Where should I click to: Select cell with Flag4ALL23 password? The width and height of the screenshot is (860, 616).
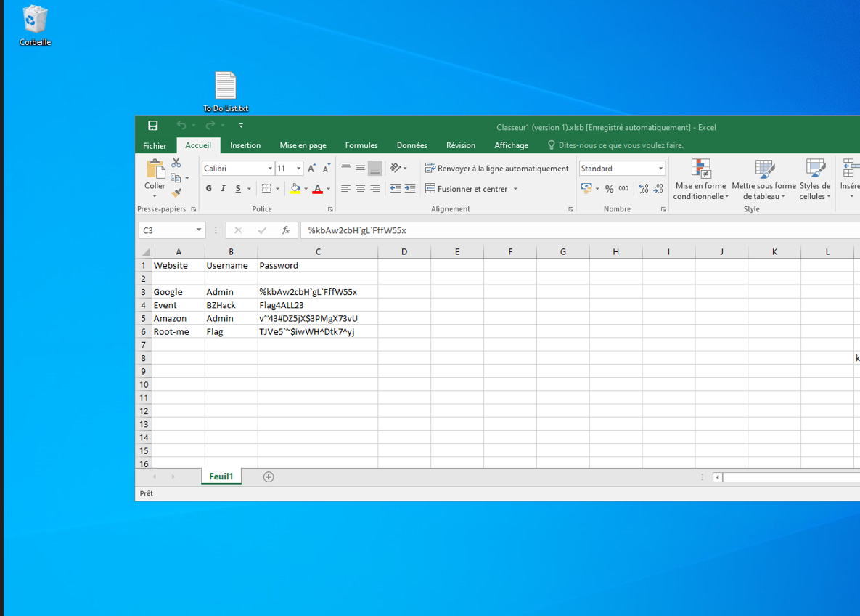click(x=318, y=305)
